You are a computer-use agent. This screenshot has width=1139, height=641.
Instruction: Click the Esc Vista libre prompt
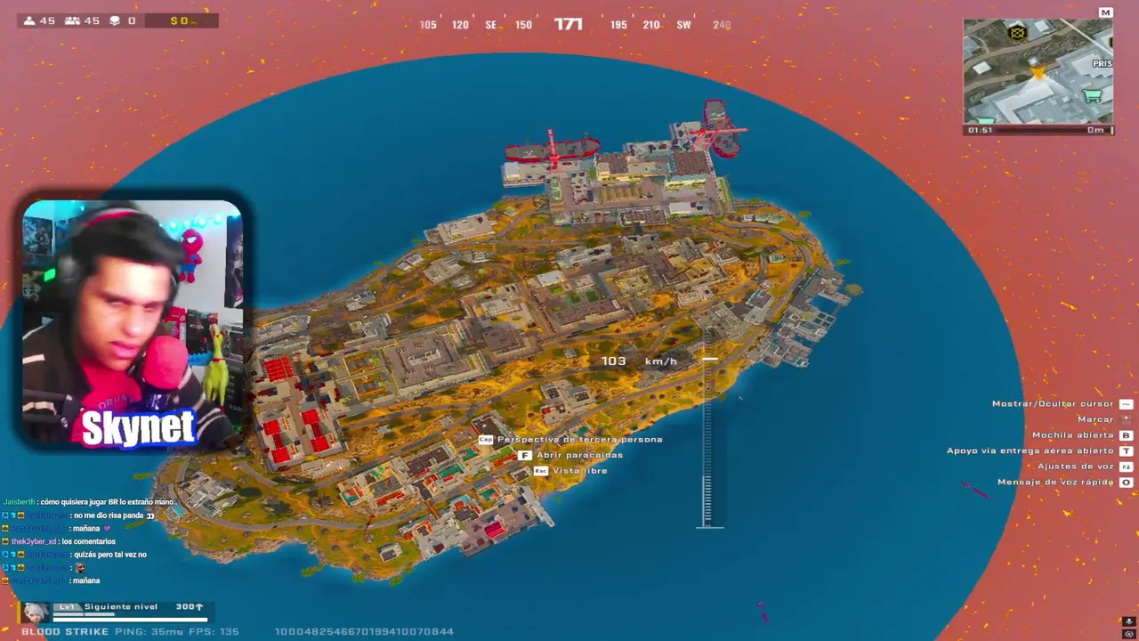point(570,471)
